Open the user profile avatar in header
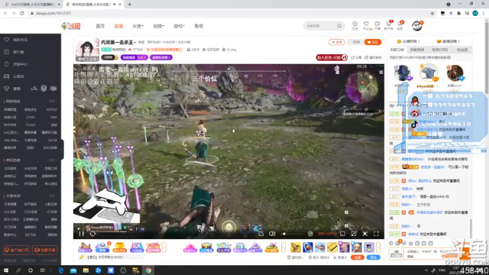Viewport: 489px width, 275px height. [x=417, y=25]
